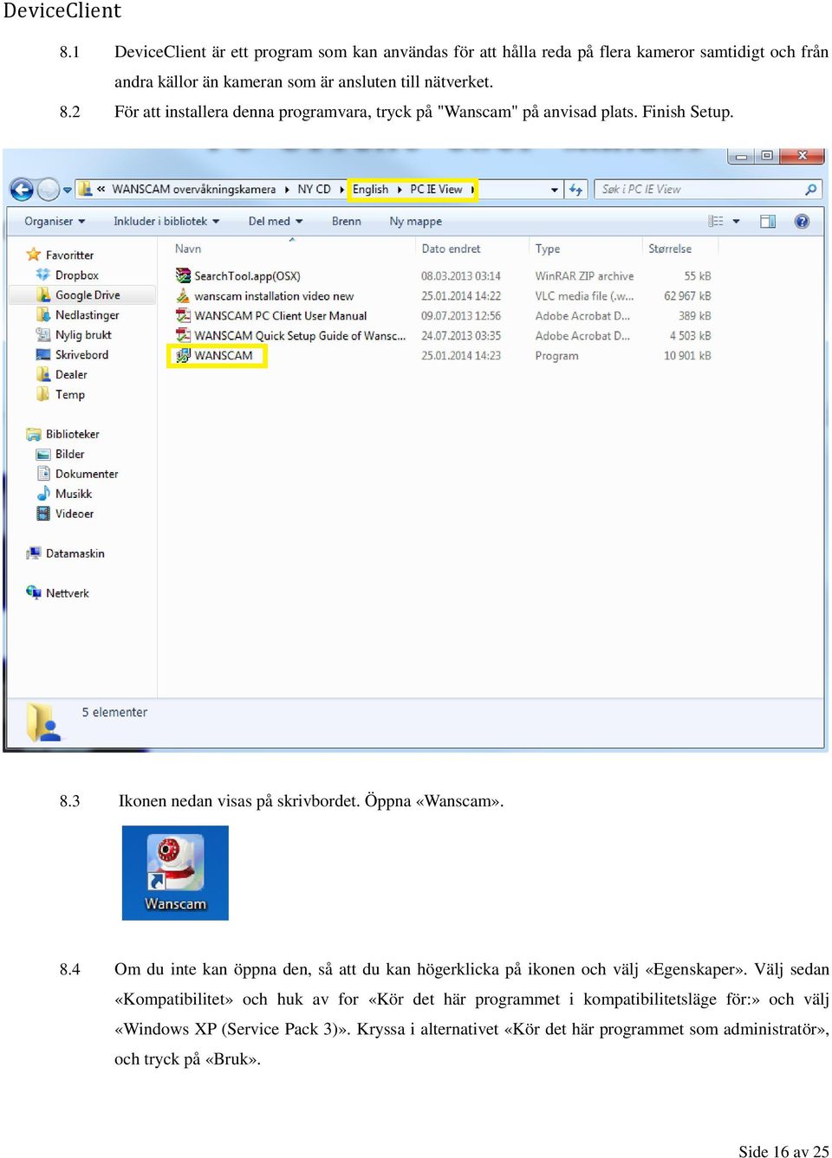832x1158 pixels.
Task: Click the 'VLC media file' type cell
Action: 584,295
